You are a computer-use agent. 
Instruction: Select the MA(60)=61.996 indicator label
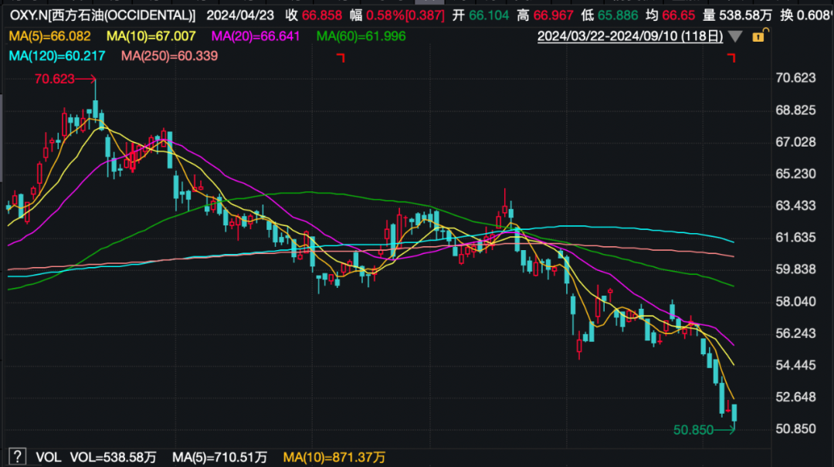[361, 36]
